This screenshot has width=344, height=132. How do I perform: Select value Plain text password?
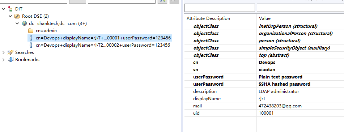click(x=281, y=77)
